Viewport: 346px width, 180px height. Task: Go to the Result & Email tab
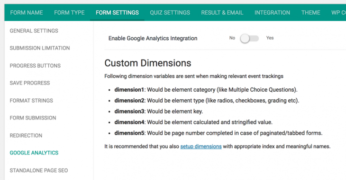coord(222,13)
